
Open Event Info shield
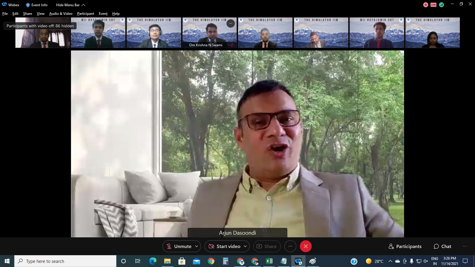(37, 5)
